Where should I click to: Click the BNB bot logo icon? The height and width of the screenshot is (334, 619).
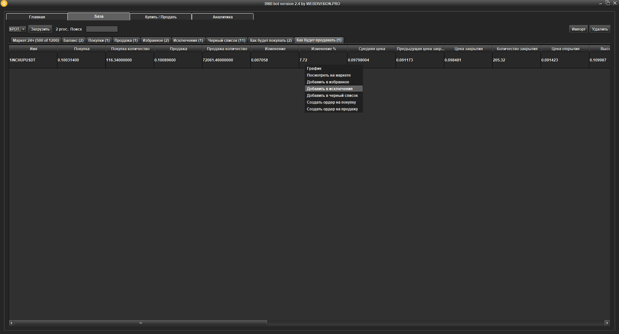pos(4,4)
